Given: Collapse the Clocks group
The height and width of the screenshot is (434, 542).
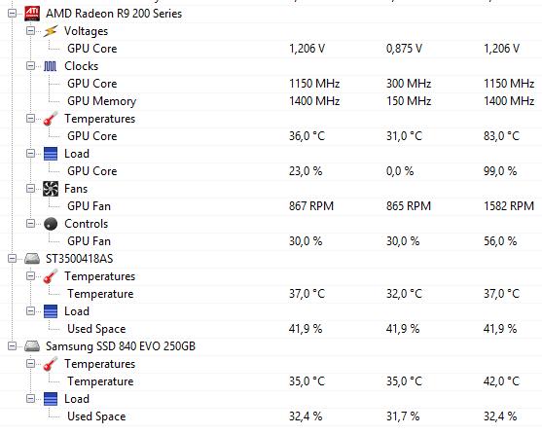Looking at the screenshot, I should click(x=31, y=66).
